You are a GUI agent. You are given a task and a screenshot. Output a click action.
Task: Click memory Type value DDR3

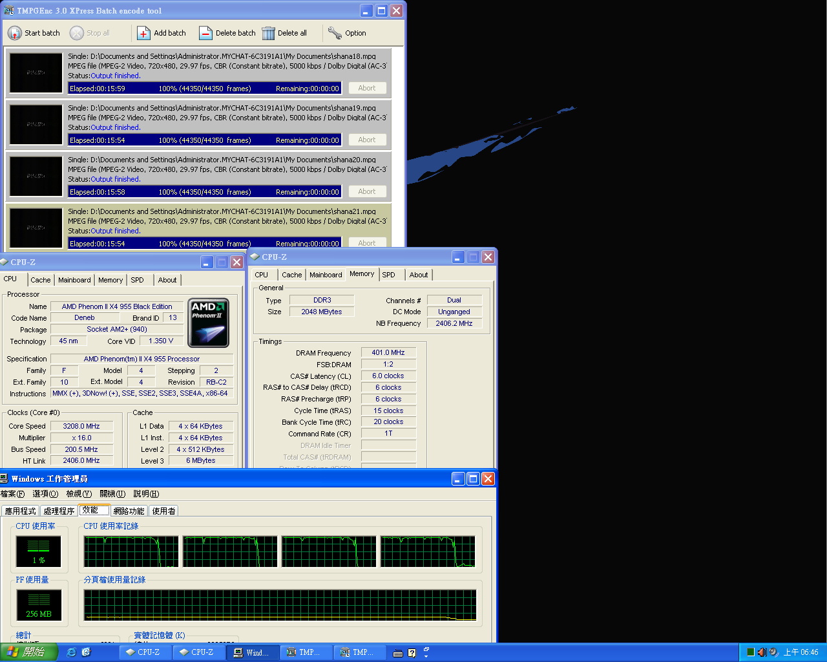click(x=322, y=300)
